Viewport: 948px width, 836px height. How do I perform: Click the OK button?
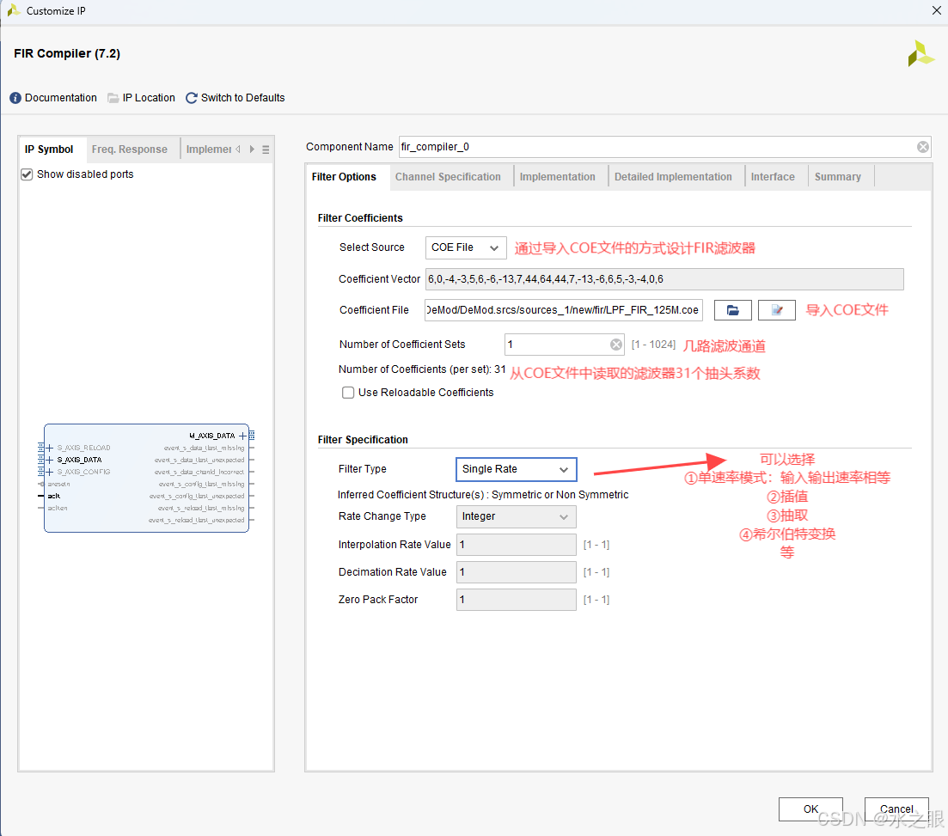coord(810,809)
